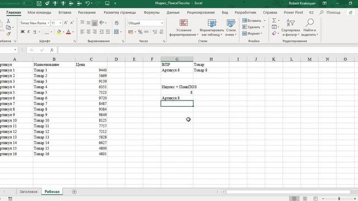Screen dimensions: 358x201
Task: Click the share icon at the ribbon's right
Action: [351, 12]
